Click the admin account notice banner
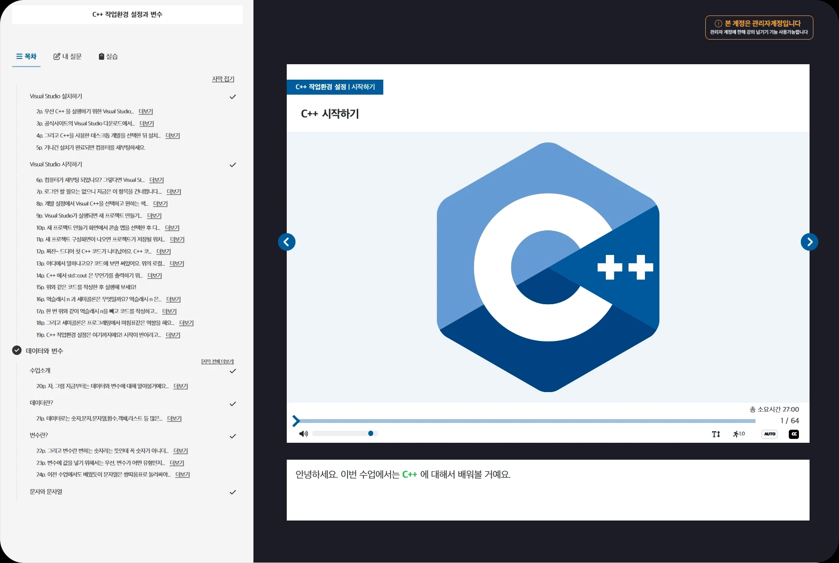This screenshot has width=839, height=563. click(759, 28)
